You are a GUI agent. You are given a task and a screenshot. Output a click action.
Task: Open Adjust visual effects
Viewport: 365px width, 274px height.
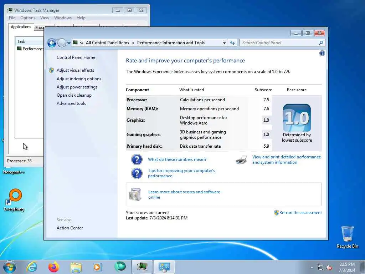point(76,70)
